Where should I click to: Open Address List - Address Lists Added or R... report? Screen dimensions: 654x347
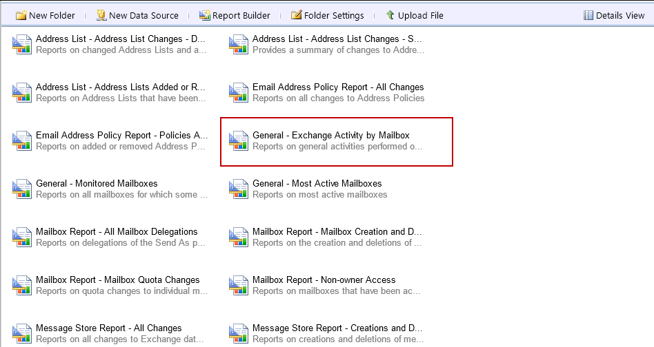[121, 87]
